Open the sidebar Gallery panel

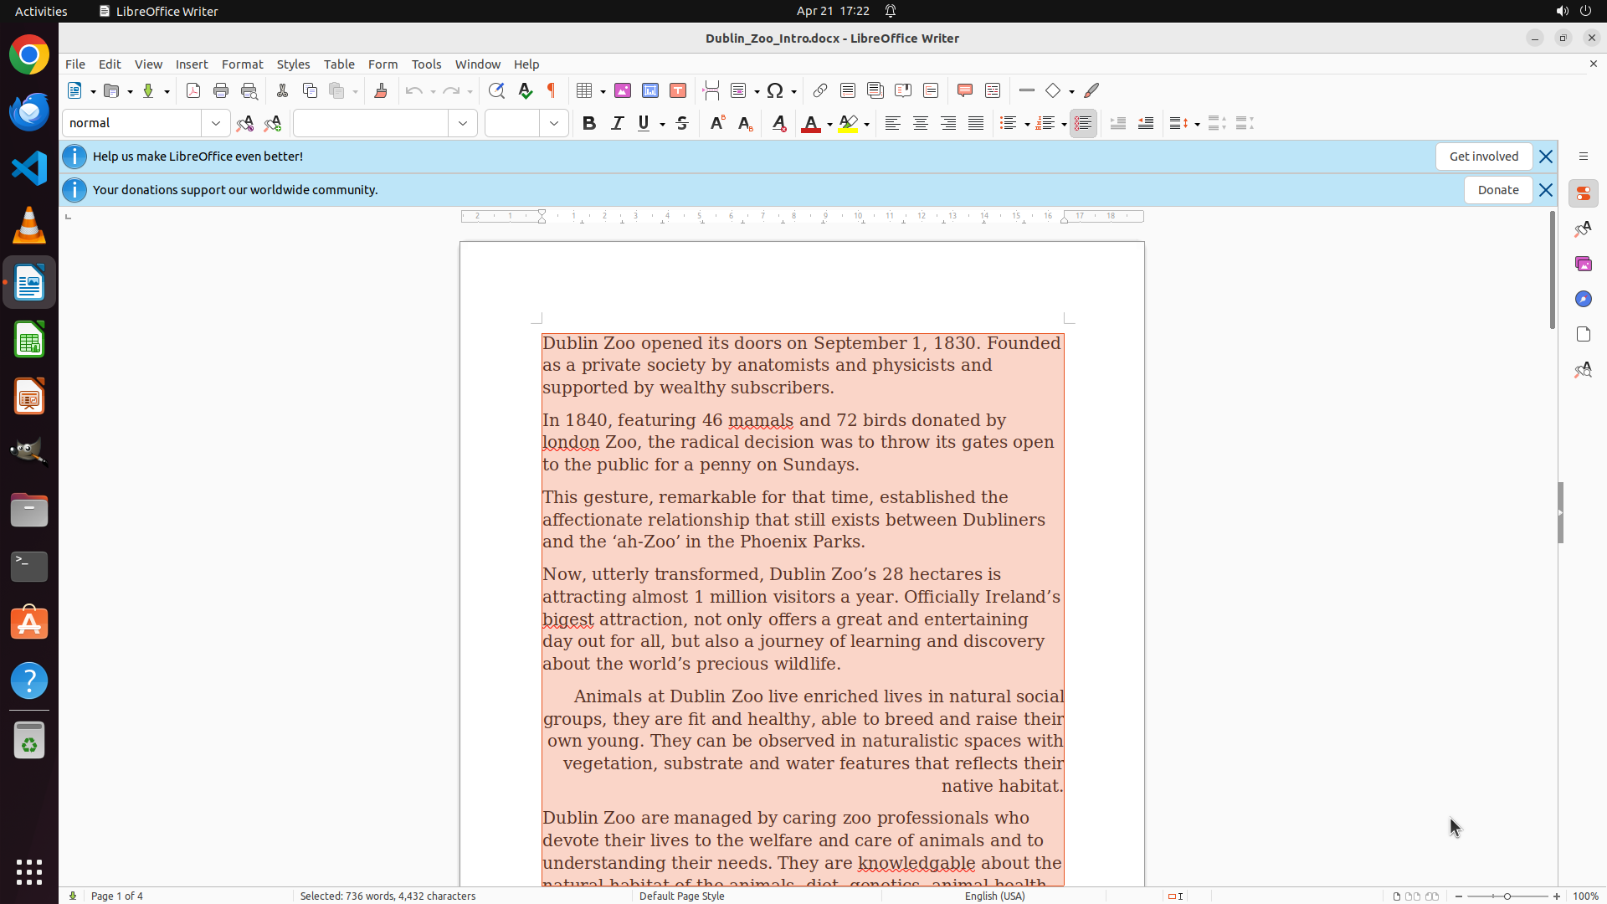point(1583,264)
